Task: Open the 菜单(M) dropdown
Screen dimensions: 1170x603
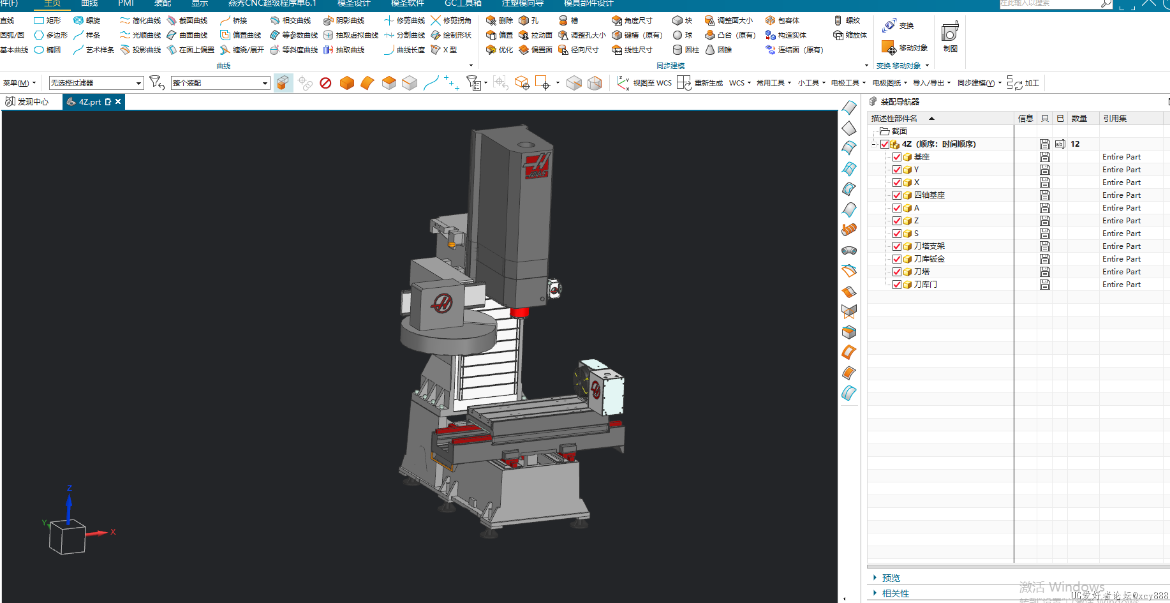Action: tap(19, 83)
